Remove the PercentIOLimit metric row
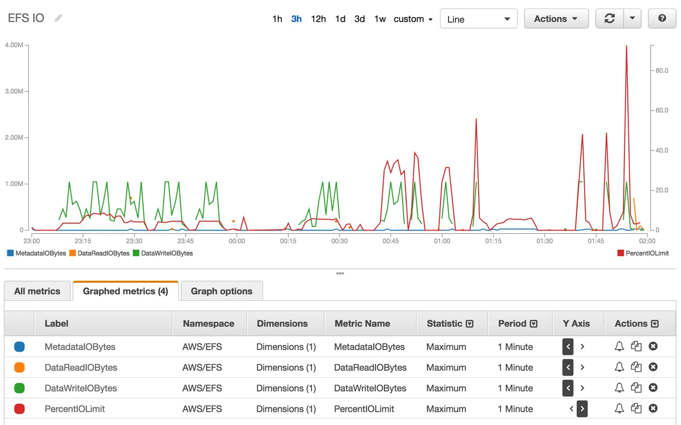 [x=653, y=409]
